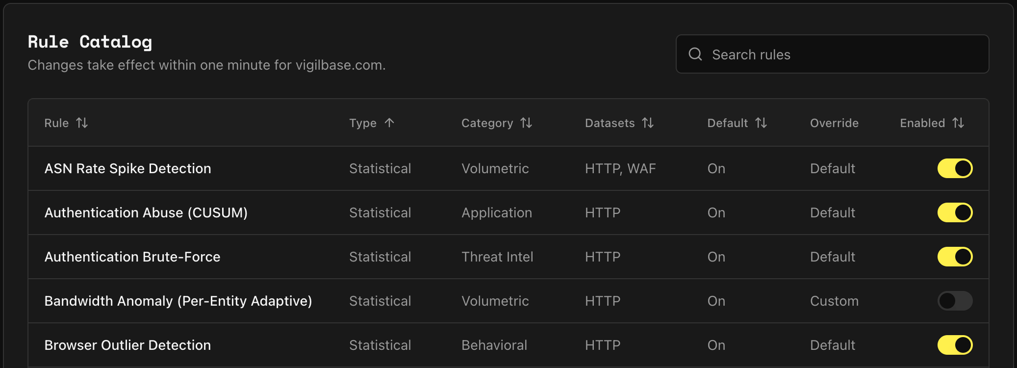Click the Type column ascending arrow
This screenshot has height=368, width=1017.
click(x=389, y=123)
